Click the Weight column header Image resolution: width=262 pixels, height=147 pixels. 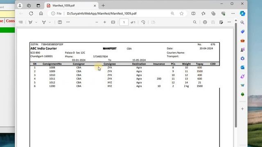click(x=186, y=64)
